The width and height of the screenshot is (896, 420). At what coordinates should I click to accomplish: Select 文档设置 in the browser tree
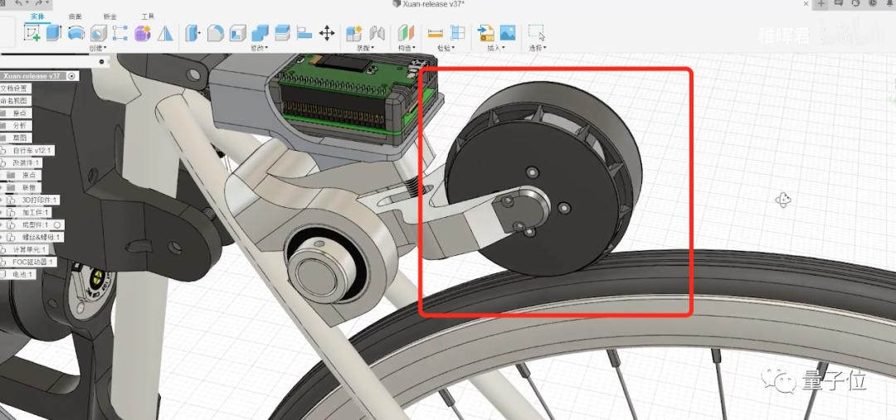pyautogui.click(x=14, y=89)
